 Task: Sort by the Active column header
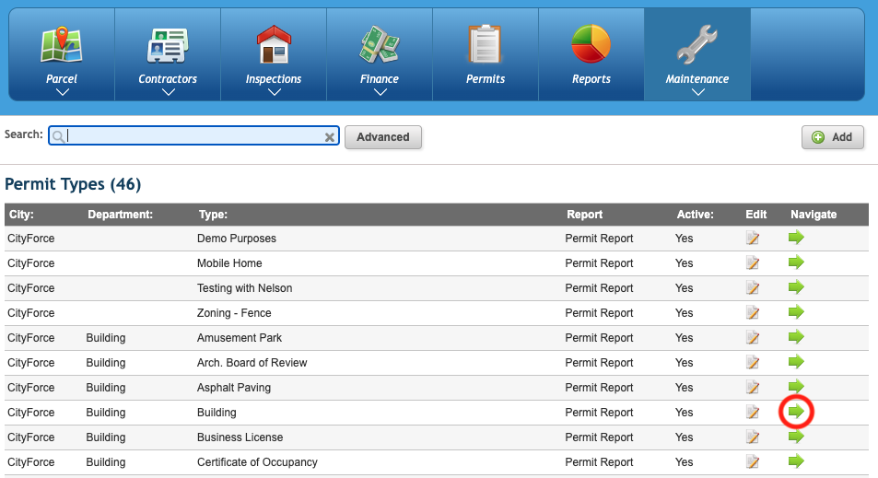695,215
